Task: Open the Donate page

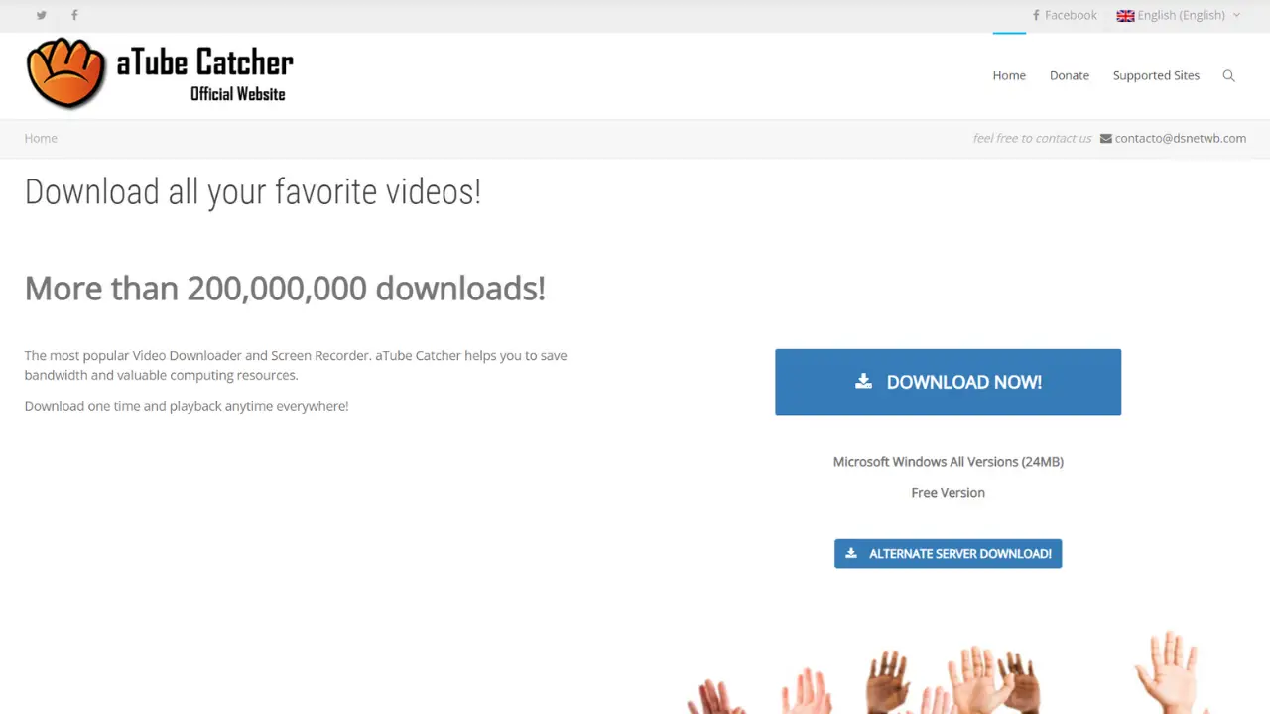Action: coord(1069,75)
